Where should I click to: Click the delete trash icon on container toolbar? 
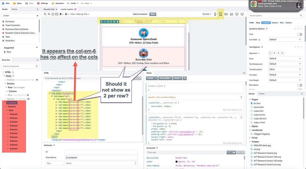[117, 22]
